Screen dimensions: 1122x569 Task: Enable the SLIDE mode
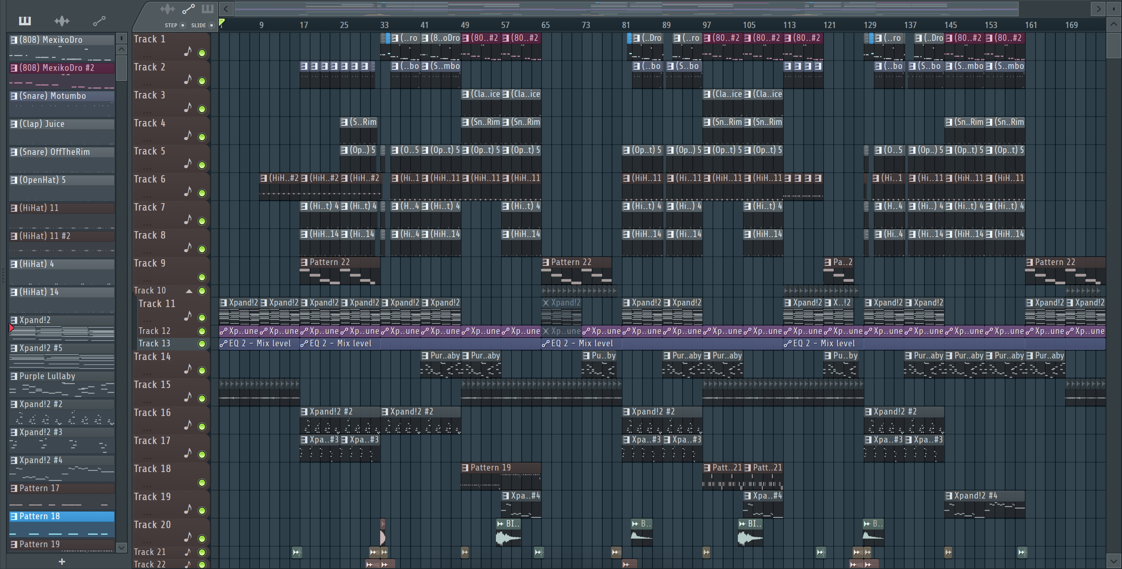click(x=212, y=25)
